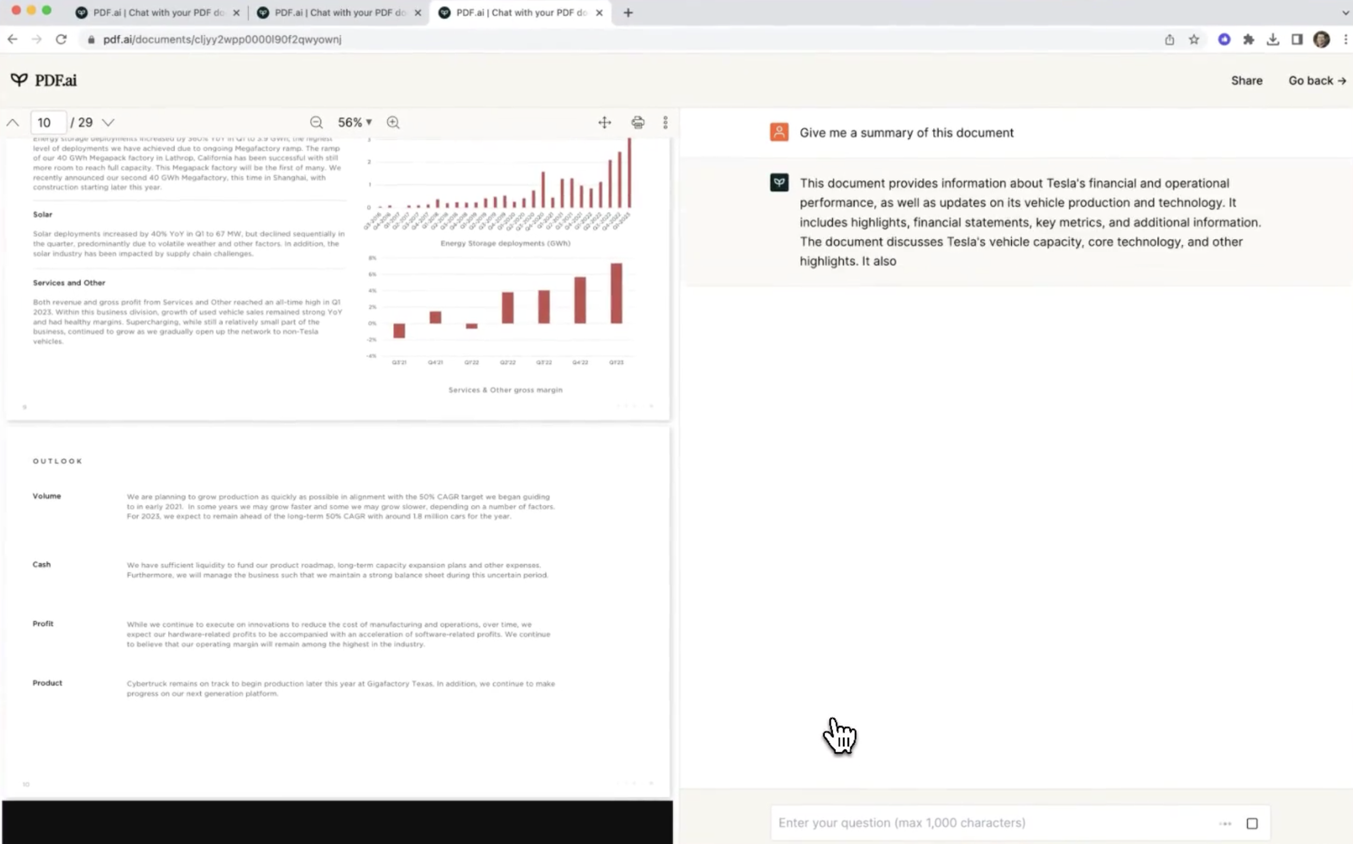Click the AI response summary paragraph
The image size is (1353, 844).
(x=1030, y=222)
